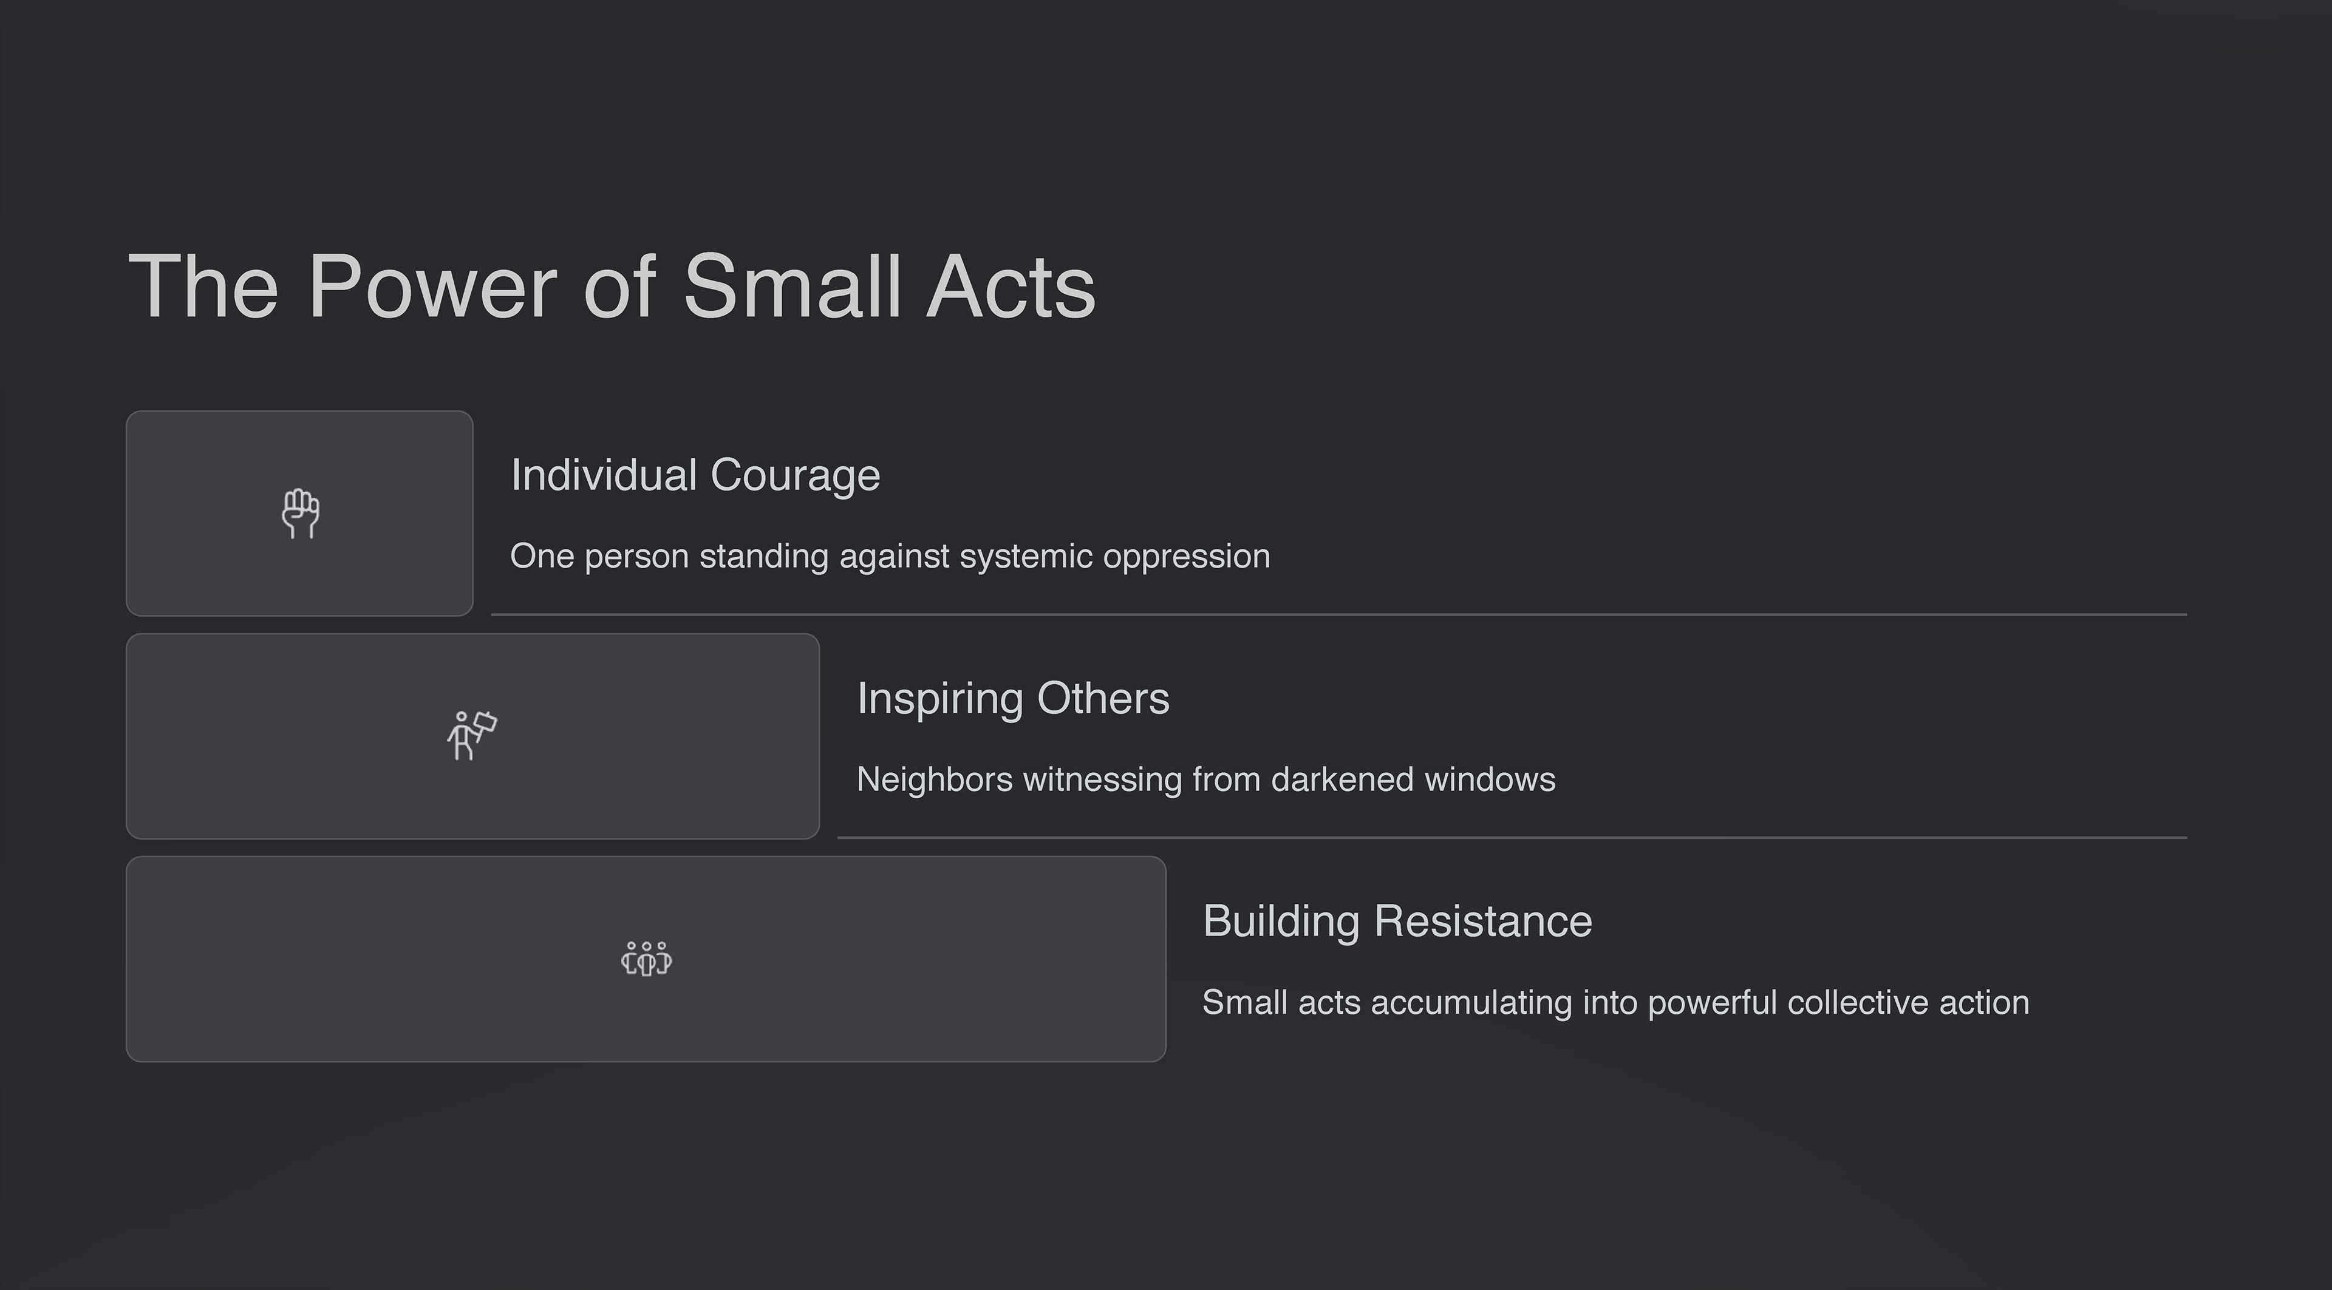This screenshot has height=1290, width=2332.
Task: Click the divider line beneath Individual Courage description
Action: pyautogui.click(x=1339, y=614)
